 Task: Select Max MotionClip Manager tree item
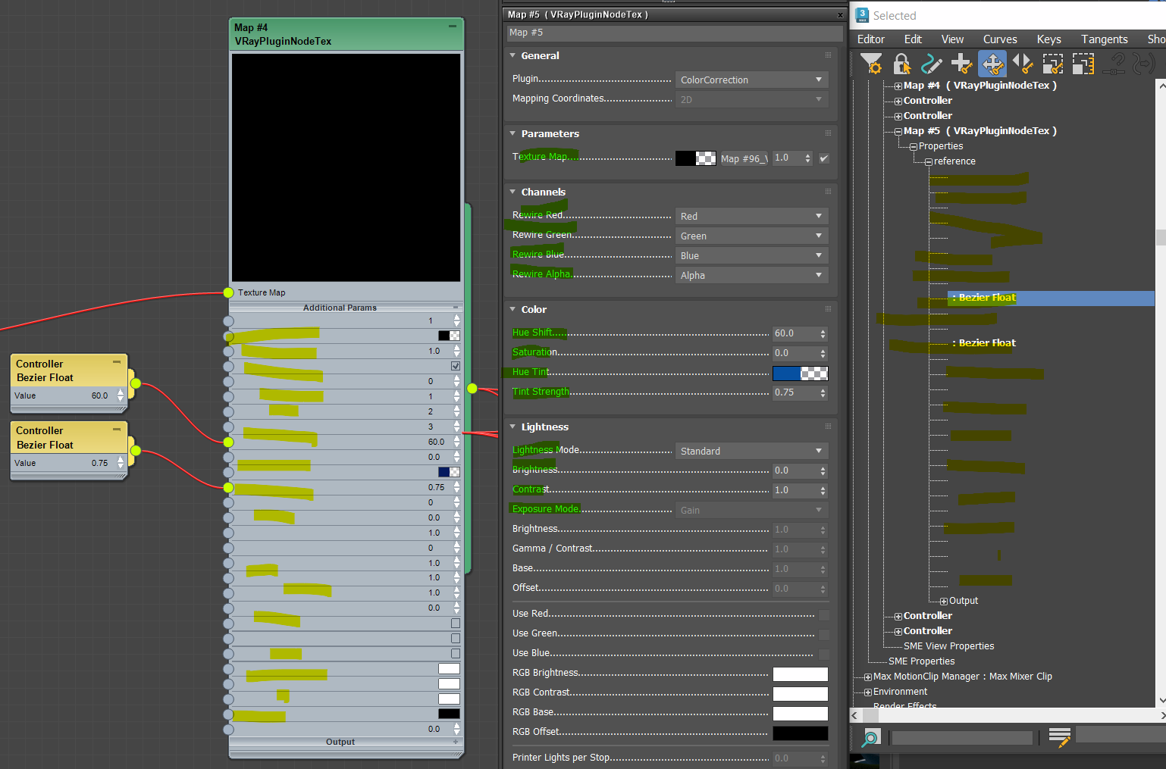(962, 677)
